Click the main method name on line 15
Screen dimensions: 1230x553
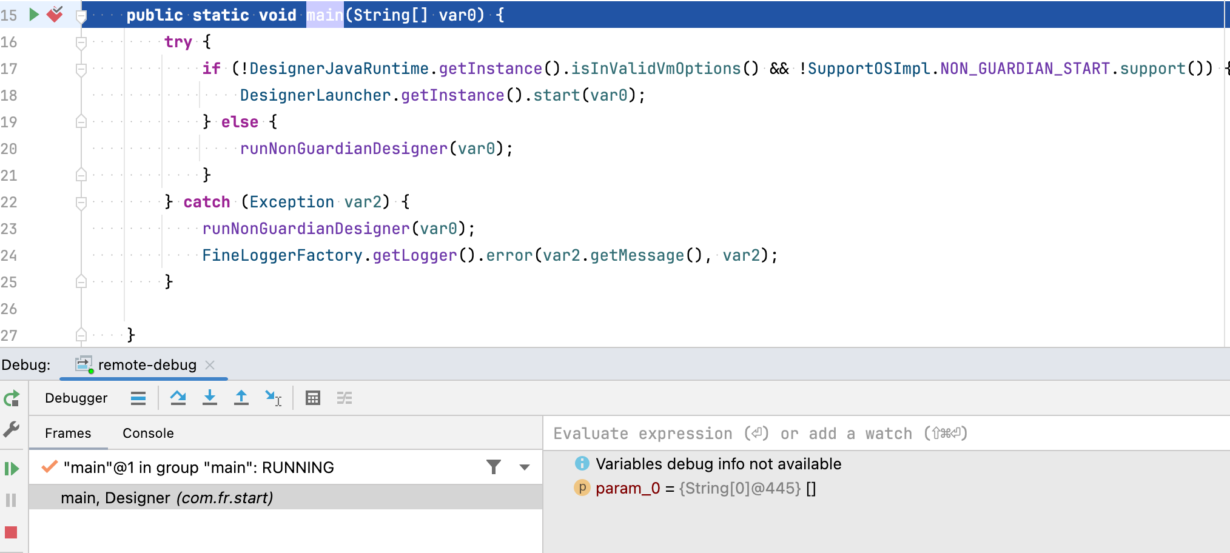coord(325,15)
